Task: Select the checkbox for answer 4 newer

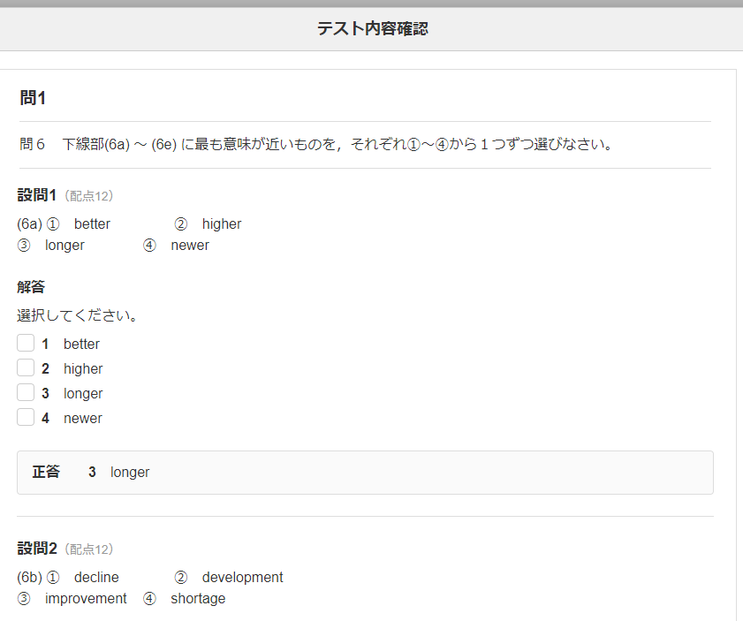Action: [x=26, y=418]
